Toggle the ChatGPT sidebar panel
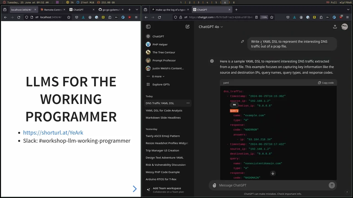The image size is (353, 198). [x=148, y=27]
